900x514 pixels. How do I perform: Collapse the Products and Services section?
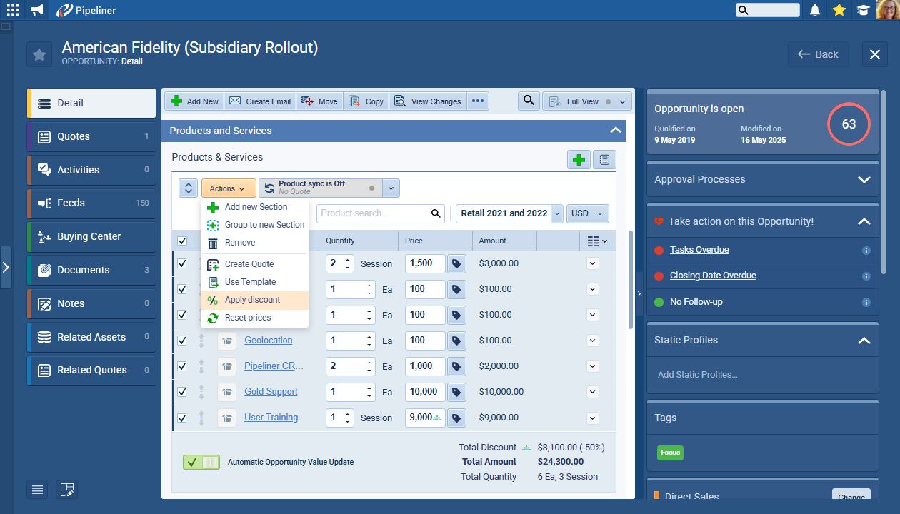click(615, 131)
